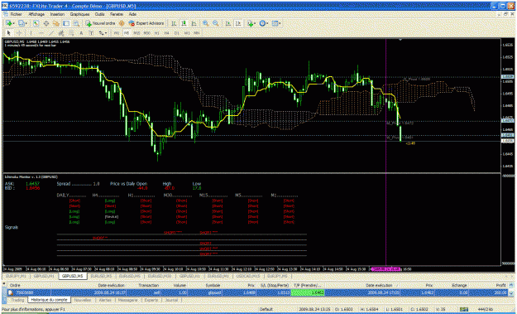The height and width of the screenshot is (314, 517).
Task: Select the Crosshair tool
Action: (19, 33)
